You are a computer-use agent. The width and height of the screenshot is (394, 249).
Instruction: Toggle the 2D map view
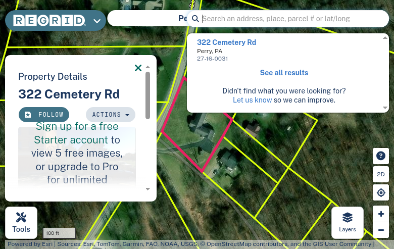point(381,174)
